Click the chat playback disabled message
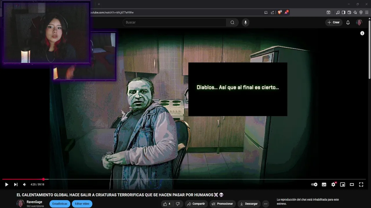 [x=308, y=202]
